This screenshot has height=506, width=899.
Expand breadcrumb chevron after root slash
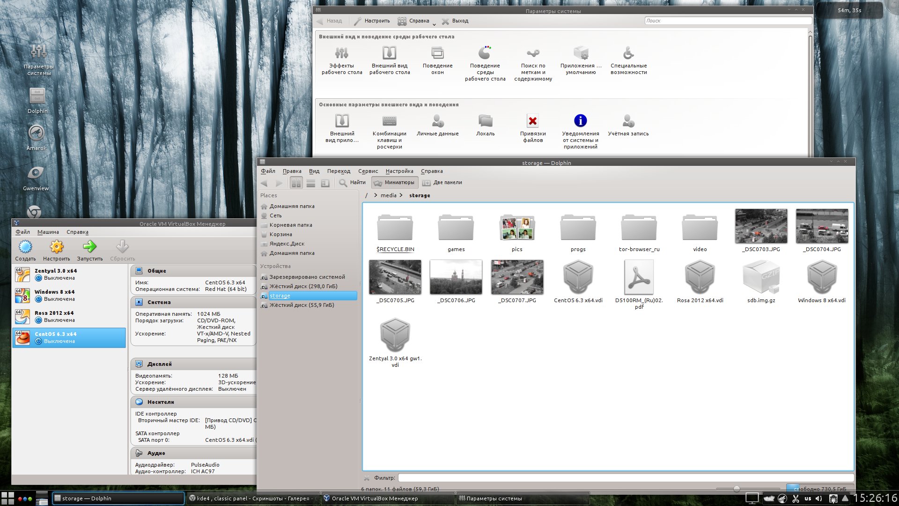point(376,195)
